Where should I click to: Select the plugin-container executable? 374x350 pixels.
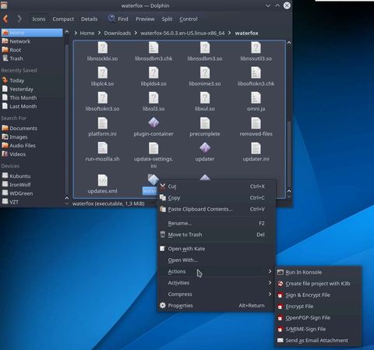pos(153,127)
